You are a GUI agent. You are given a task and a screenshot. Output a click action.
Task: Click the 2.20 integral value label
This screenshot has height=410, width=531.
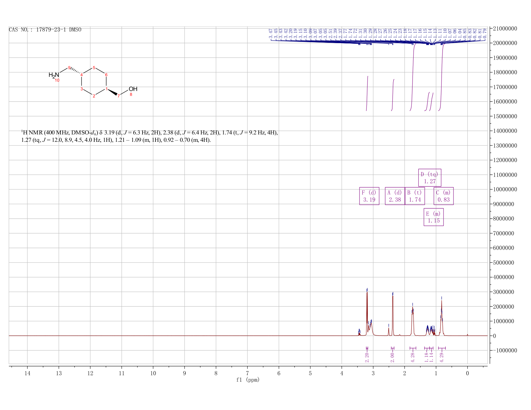pos(367,357)
